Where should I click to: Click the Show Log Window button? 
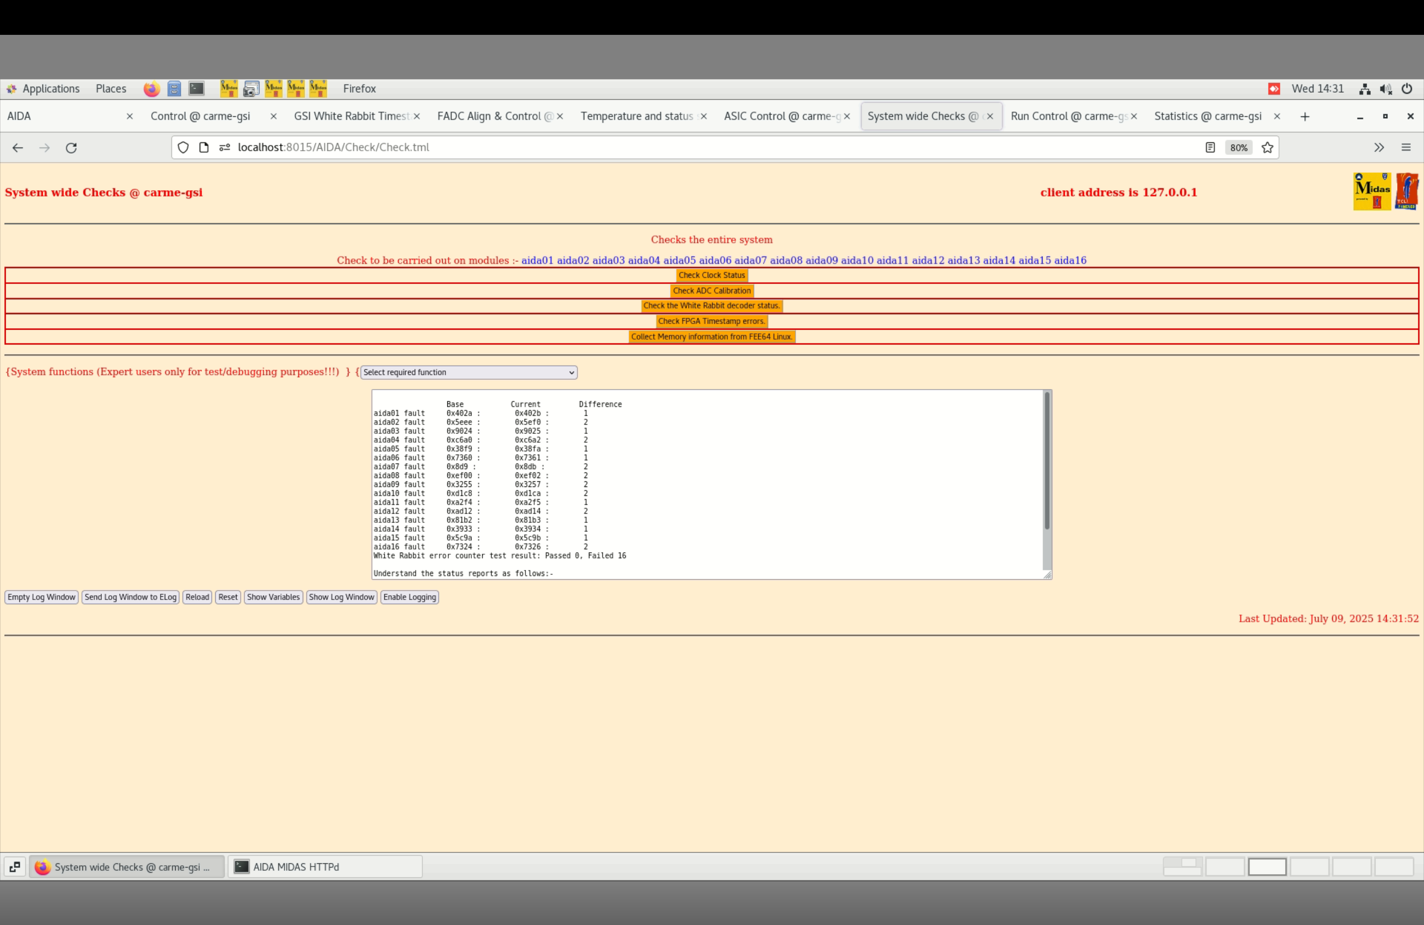(341, 597)
